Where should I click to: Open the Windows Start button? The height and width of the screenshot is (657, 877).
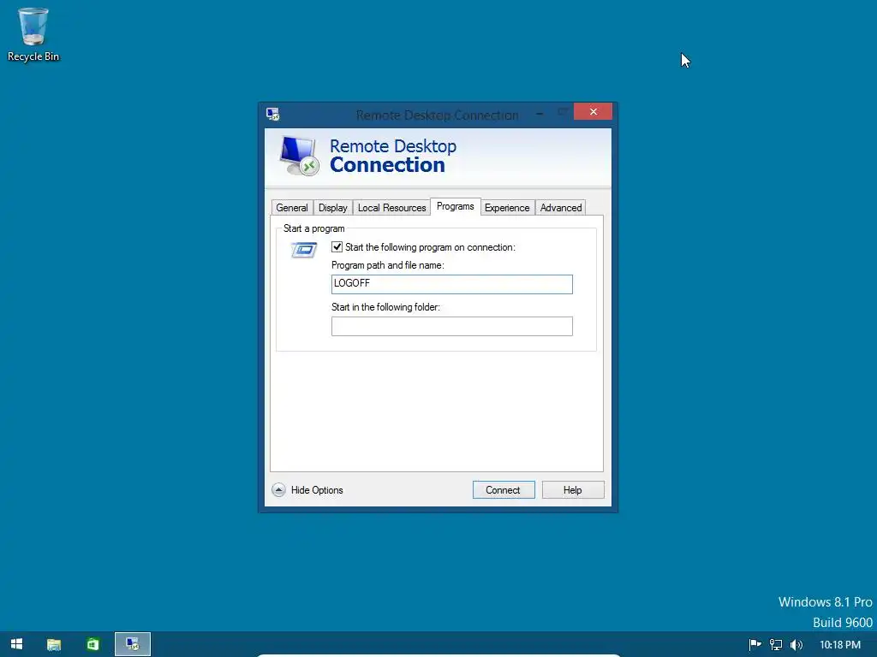click(17, 644)
